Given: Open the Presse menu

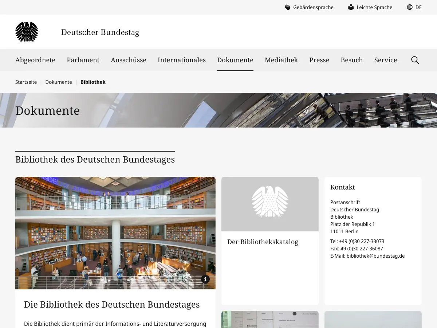Looking at the screenshot, I should click(x=319, y=60).
